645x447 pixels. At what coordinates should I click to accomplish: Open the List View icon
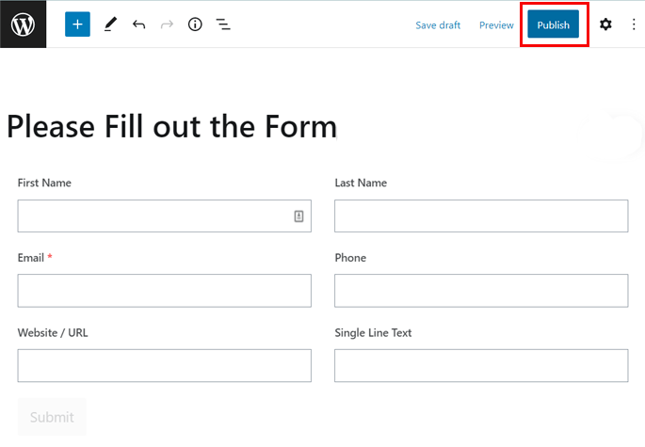[x=223, y=24]
